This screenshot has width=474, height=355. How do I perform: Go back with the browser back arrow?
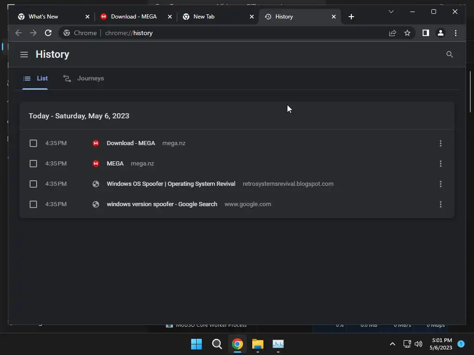tap(19, 33)
